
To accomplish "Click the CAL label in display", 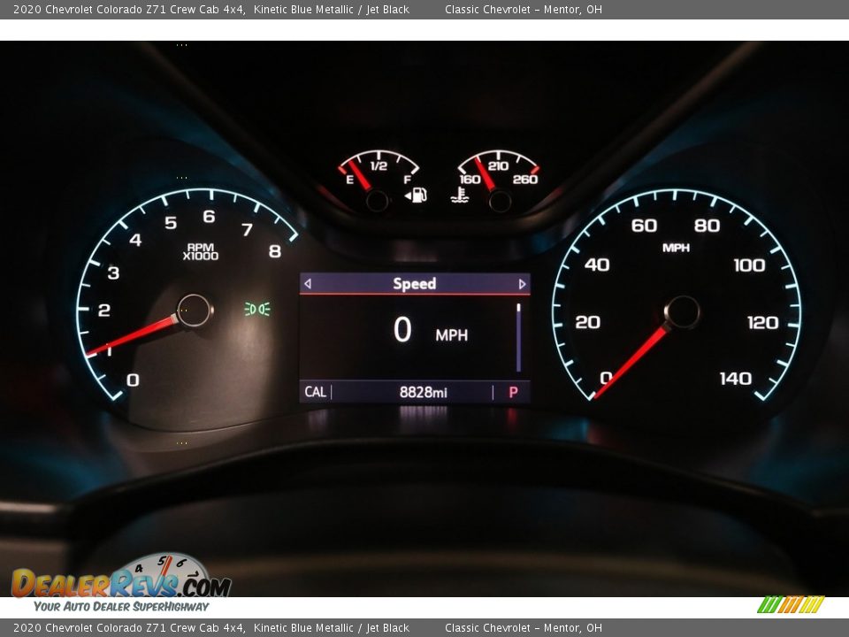I will pos(315,392).
